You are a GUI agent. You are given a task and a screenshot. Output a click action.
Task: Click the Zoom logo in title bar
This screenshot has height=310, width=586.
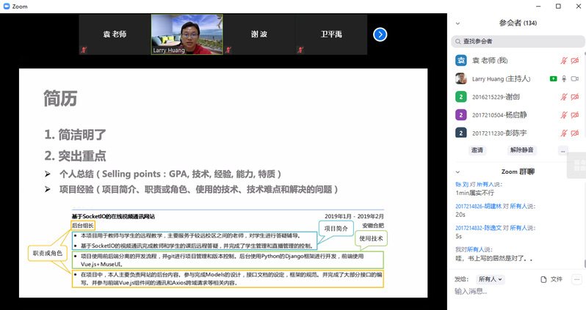[7, 6]
